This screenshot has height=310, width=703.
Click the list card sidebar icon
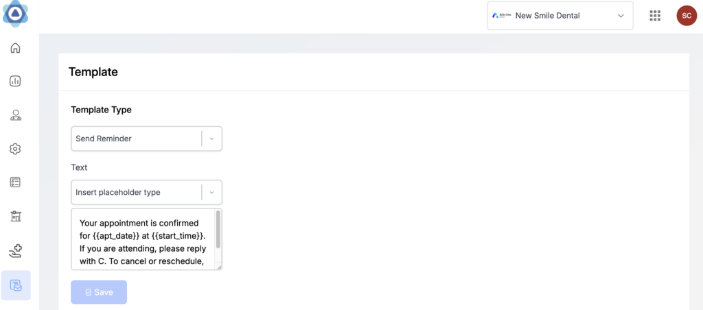(15, 182)
